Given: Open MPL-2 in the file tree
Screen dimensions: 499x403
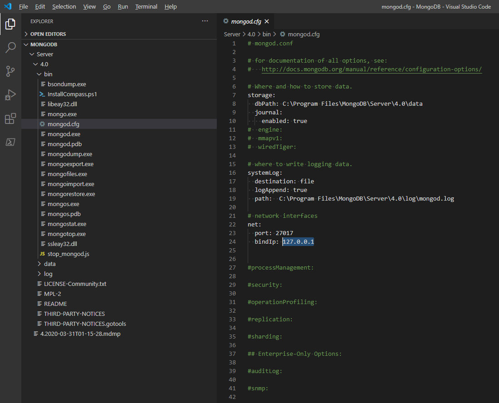Looking at the screenshot, I should [119, 294].
